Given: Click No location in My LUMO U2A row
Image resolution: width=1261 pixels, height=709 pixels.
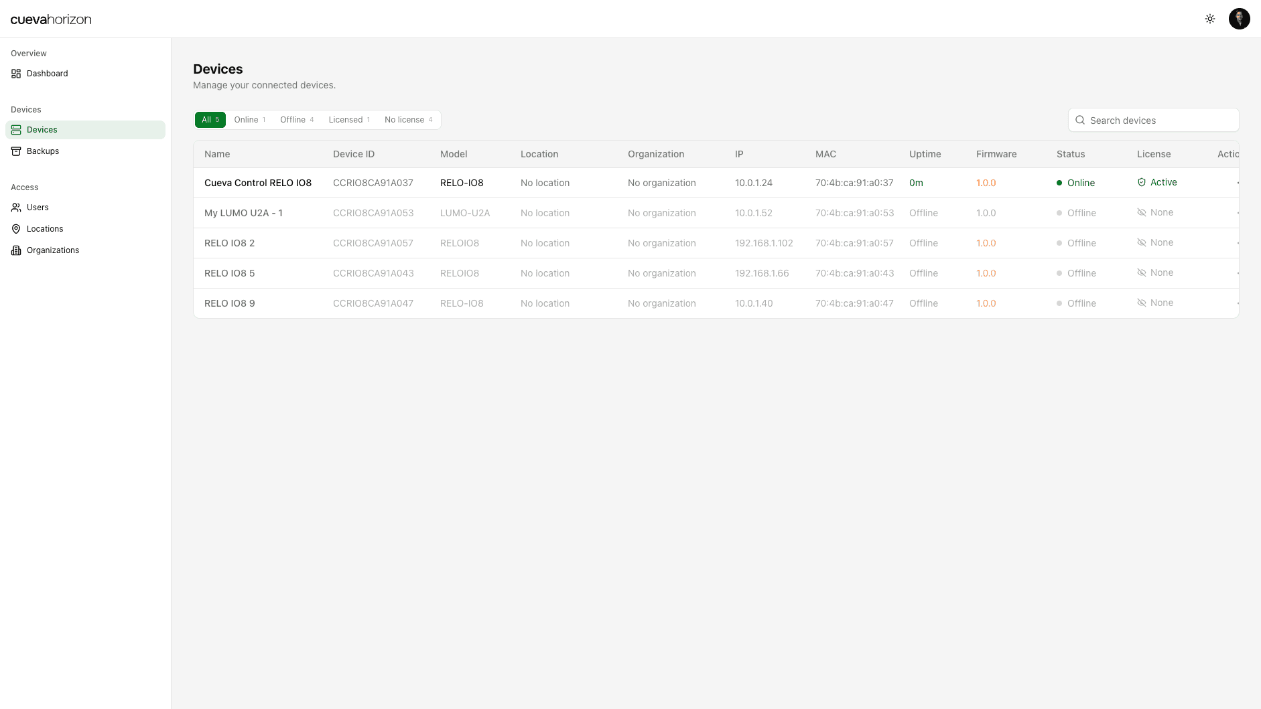Looking at the screenshot, I should (545, 213).
